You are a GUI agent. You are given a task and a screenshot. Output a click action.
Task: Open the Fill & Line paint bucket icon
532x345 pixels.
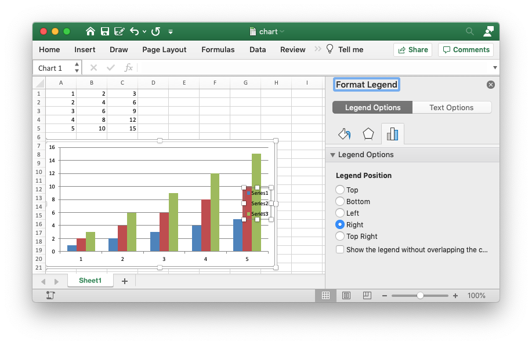(x=345, y=134)
